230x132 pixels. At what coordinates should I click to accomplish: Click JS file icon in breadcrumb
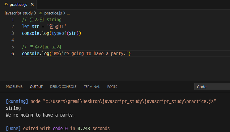40,13
